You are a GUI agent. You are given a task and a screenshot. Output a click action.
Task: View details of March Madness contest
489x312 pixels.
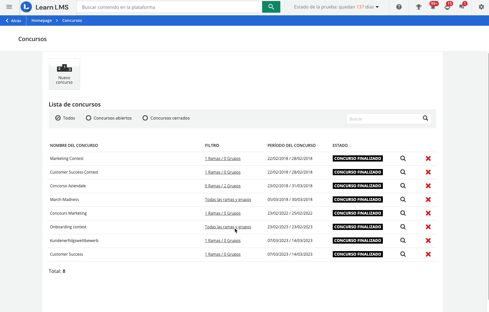coord(403,200)
